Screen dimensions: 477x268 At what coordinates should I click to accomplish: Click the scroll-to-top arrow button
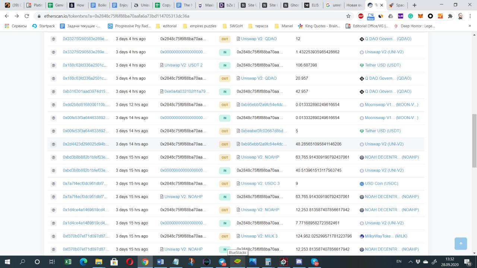(461, 243)
